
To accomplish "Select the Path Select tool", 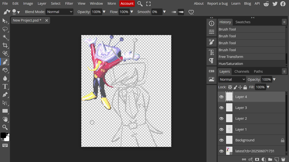I will (5, 103).
